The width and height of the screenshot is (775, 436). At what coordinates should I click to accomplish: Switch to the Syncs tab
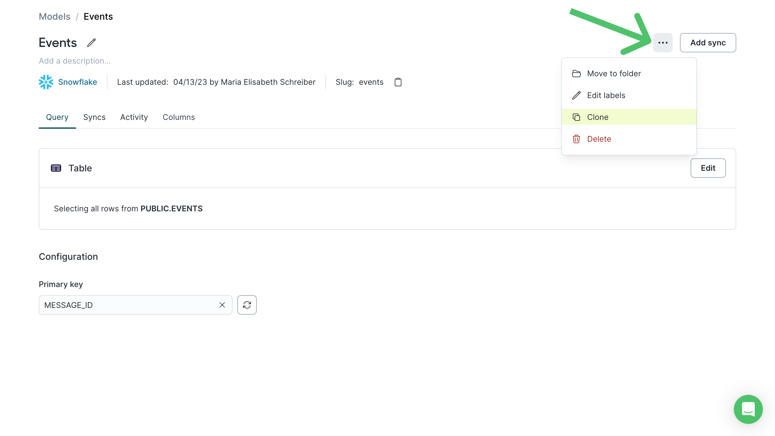[x=94, y=117]
